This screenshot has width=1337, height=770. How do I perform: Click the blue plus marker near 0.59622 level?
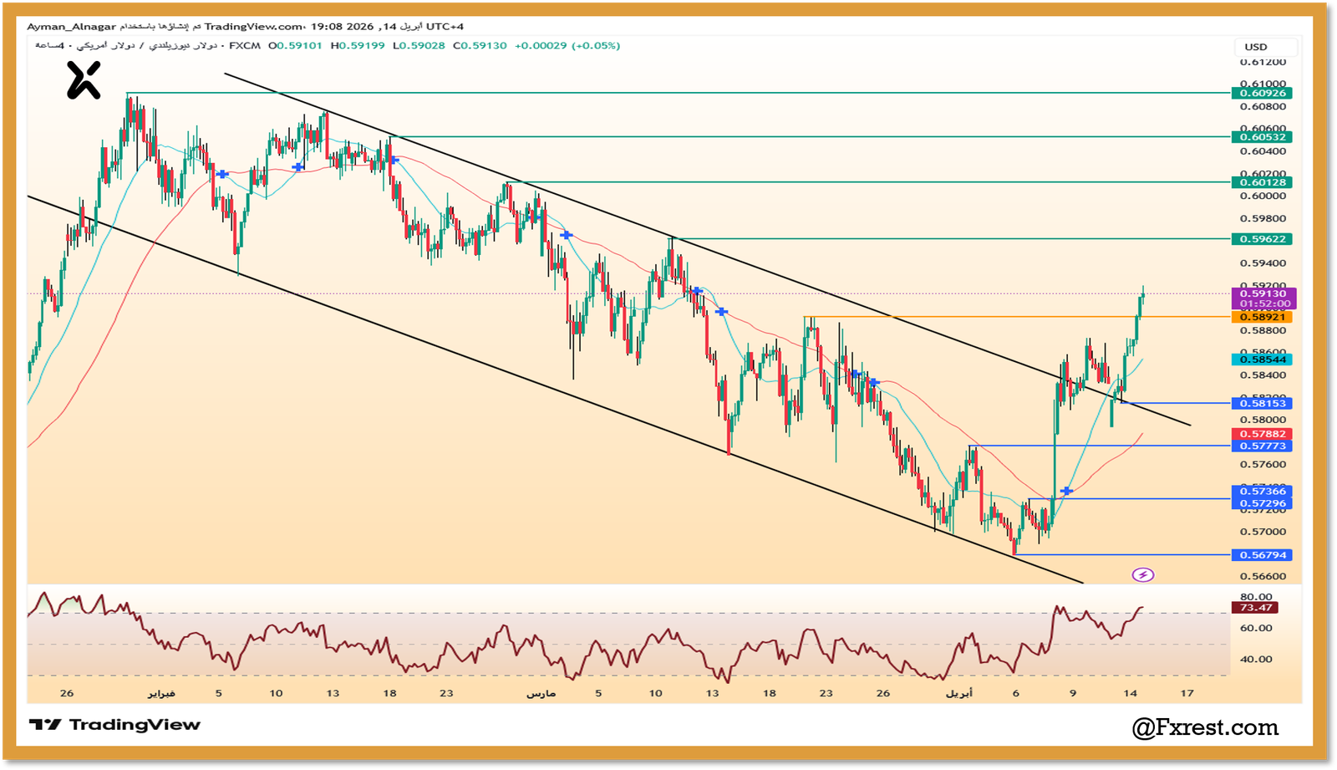tap(567, 235)
